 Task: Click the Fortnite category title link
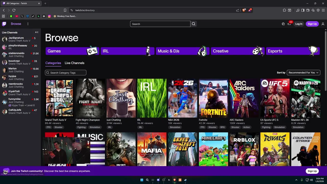click(203, 120)
